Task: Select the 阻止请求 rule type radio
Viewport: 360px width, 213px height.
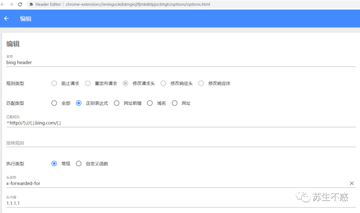Action: tap(54, 83)
